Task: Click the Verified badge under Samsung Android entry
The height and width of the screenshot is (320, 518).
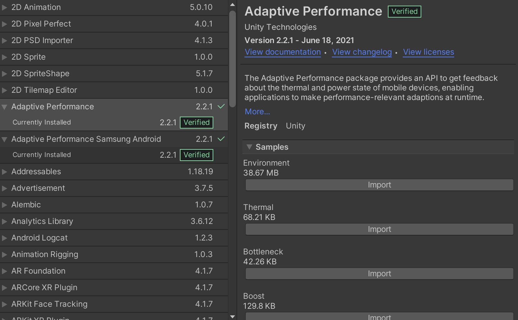Action: 196,155
